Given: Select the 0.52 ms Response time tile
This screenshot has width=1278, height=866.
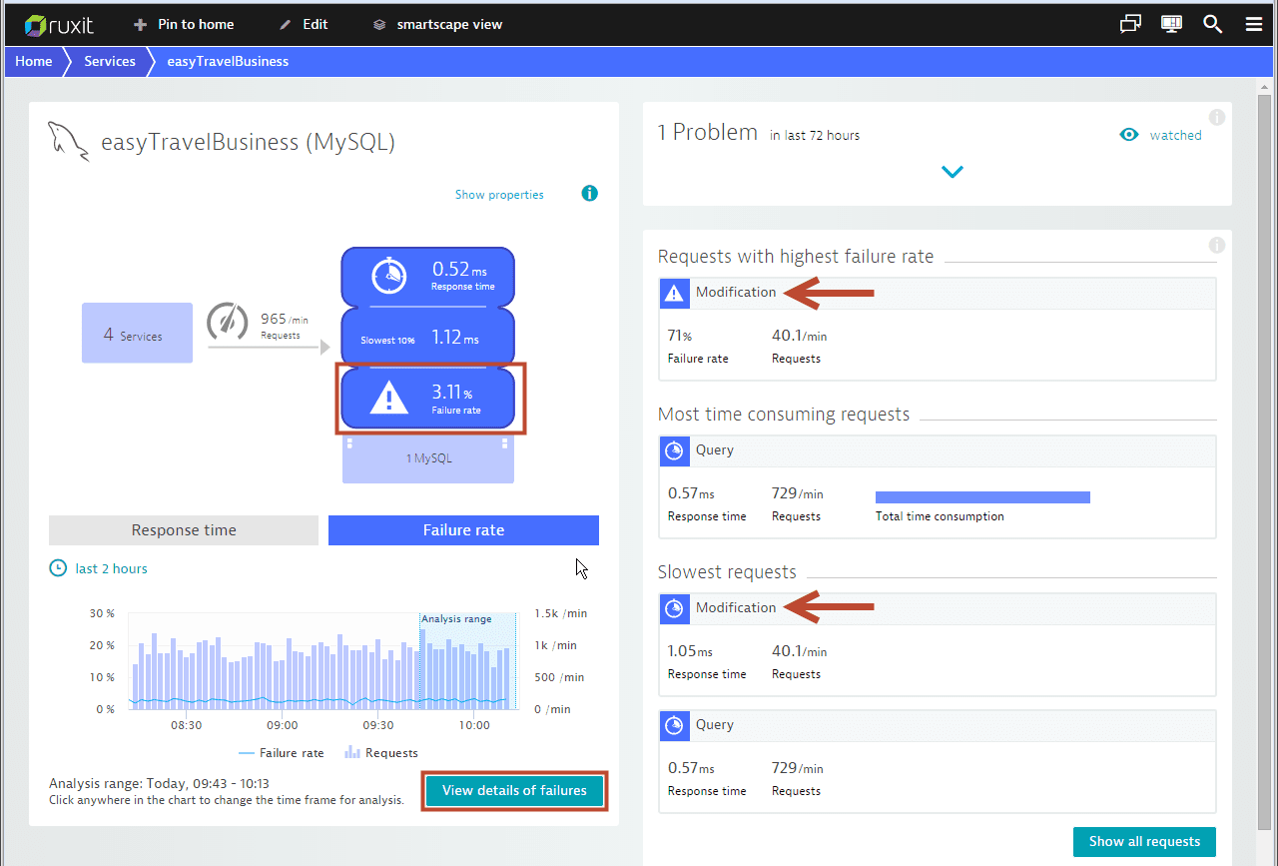Looking at the screenshot, I should coord(428,276).
